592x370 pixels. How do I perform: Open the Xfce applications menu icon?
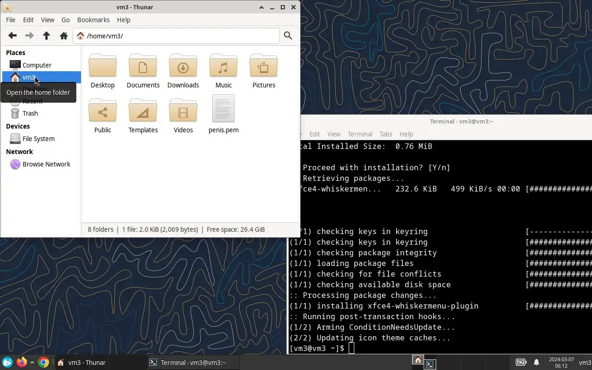(7, 362)
